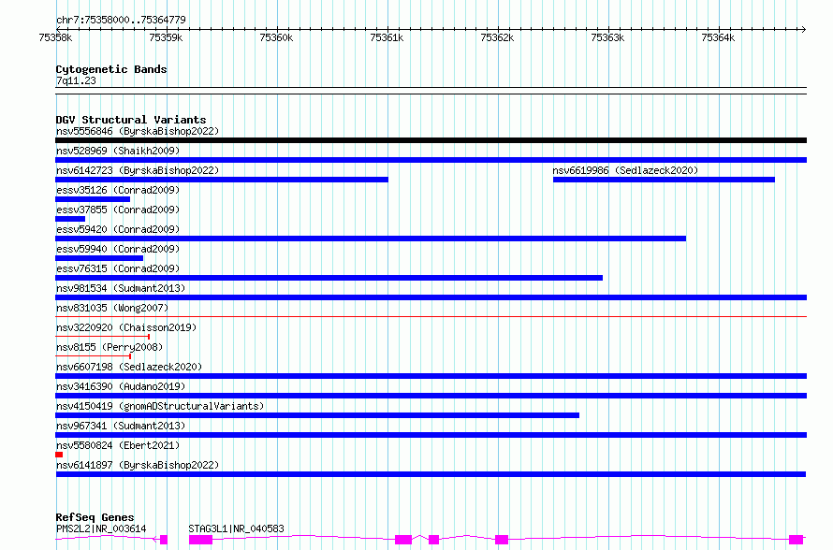Select the small red nsv5580824 block
The height and width of the screenshot is (550, 833).
(59, 455)
